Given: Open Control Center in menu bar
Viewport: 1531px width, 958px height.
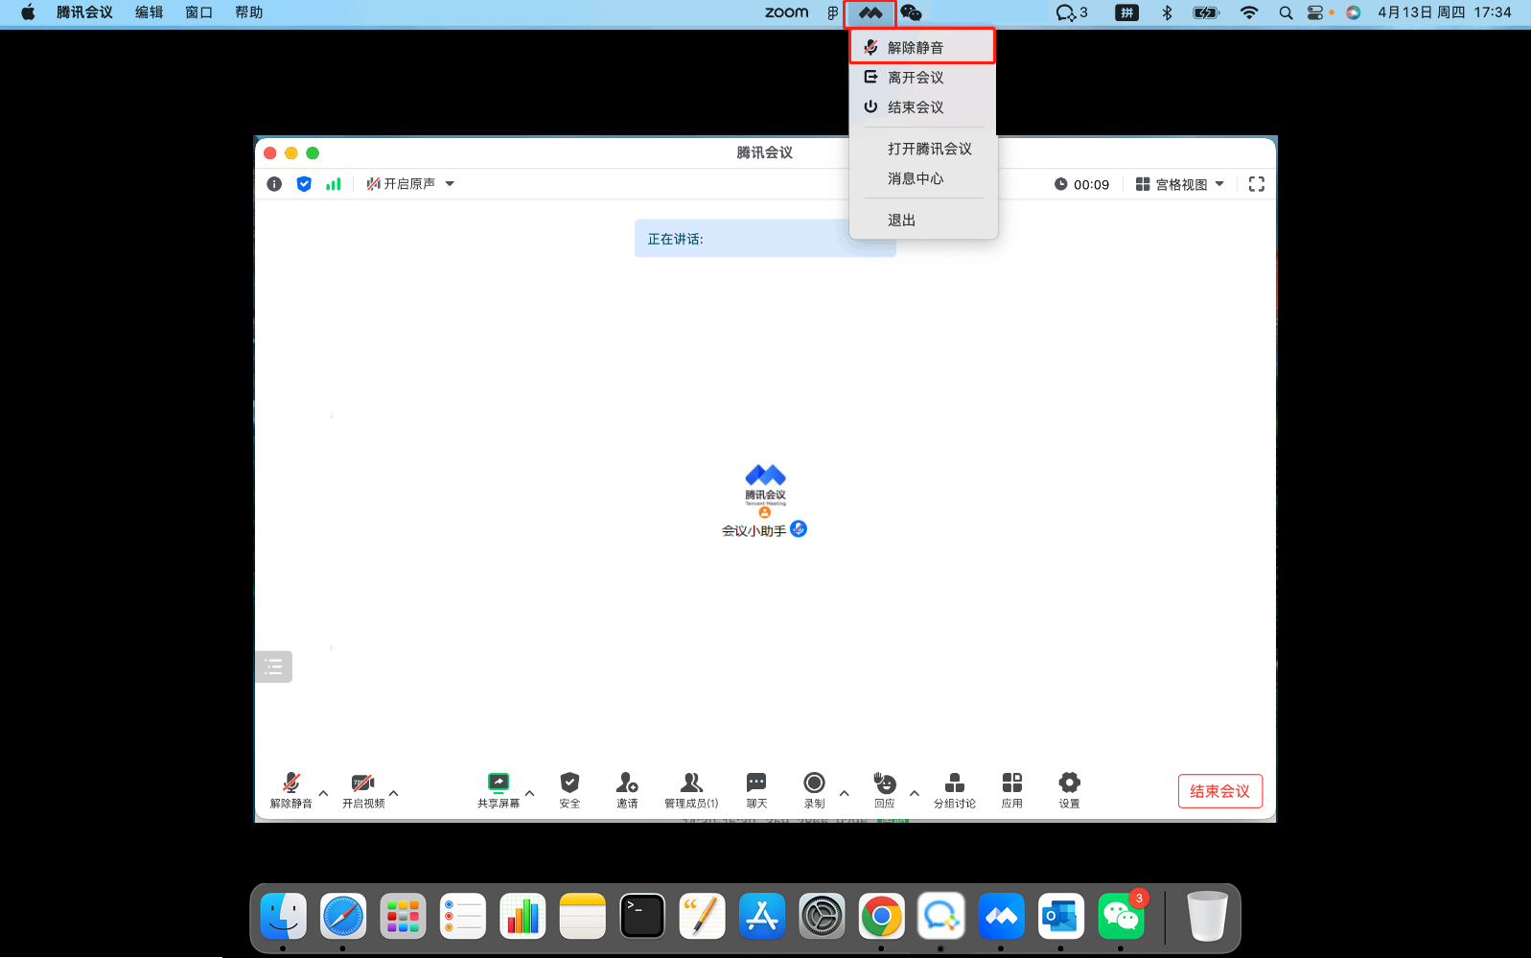Looking at the screenshot, I should 1315,12.
